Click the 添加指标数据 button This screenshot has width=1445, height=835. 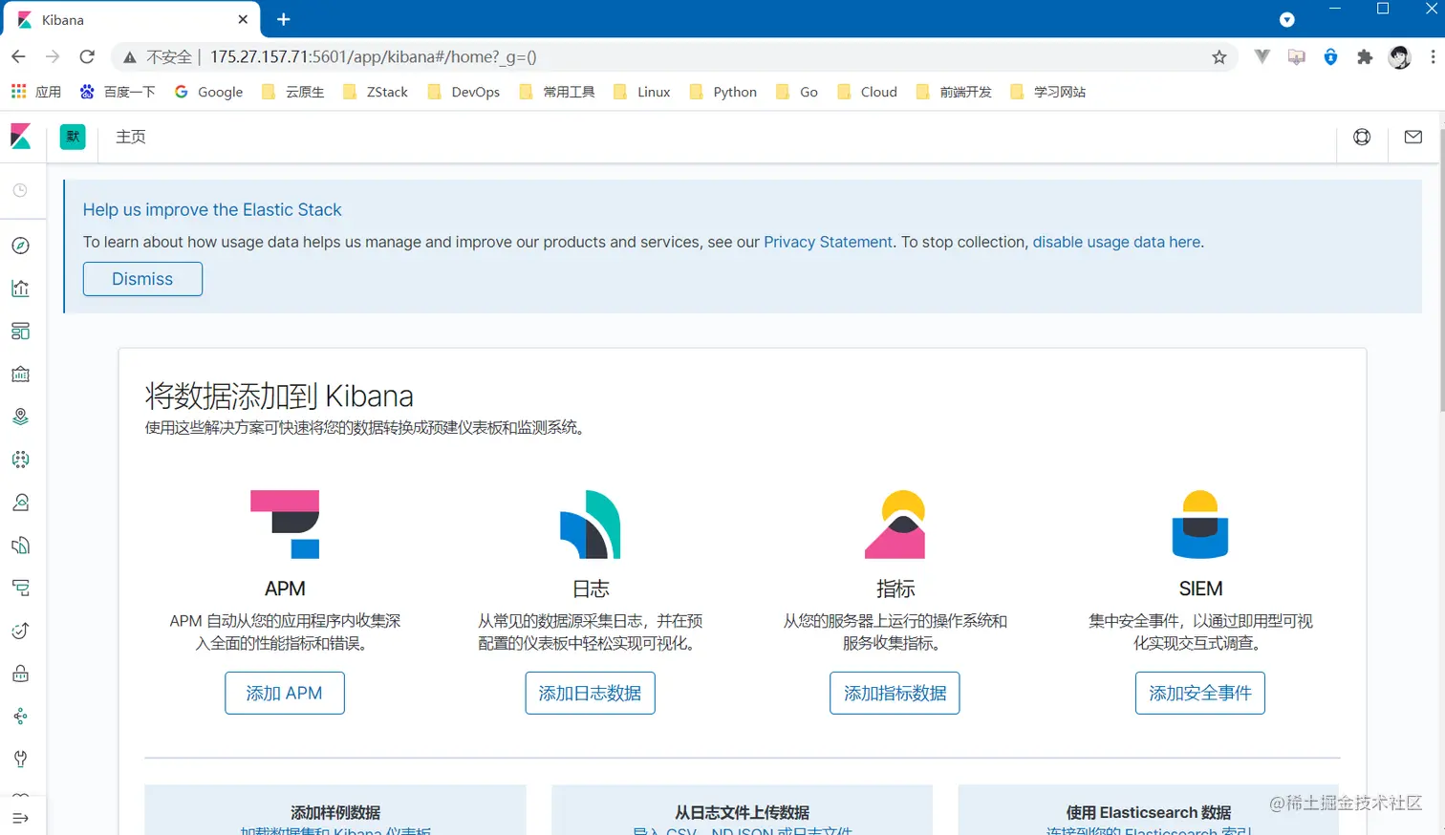pyautogui.click(x=895, y=693)
